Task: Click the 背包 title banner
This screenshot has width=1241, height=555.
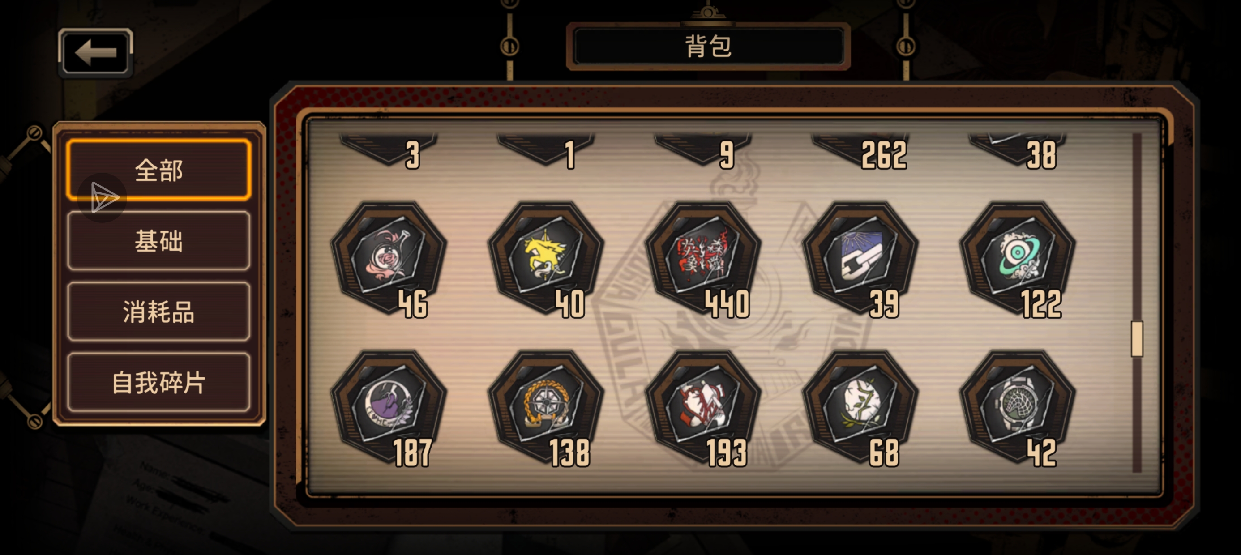Action: pos(708,47)
